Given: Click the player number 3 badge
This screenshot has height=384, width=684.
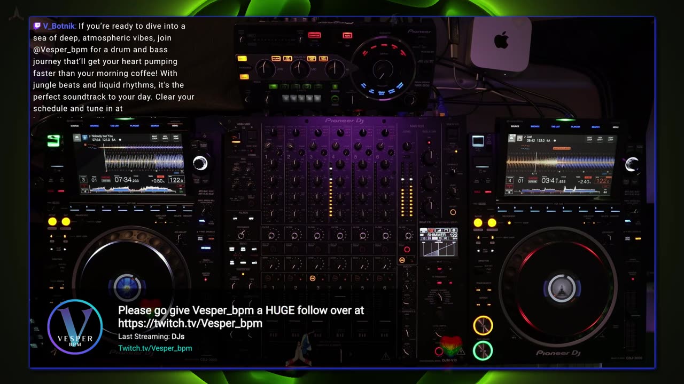Looking at the screenshot, I should 83,179.
